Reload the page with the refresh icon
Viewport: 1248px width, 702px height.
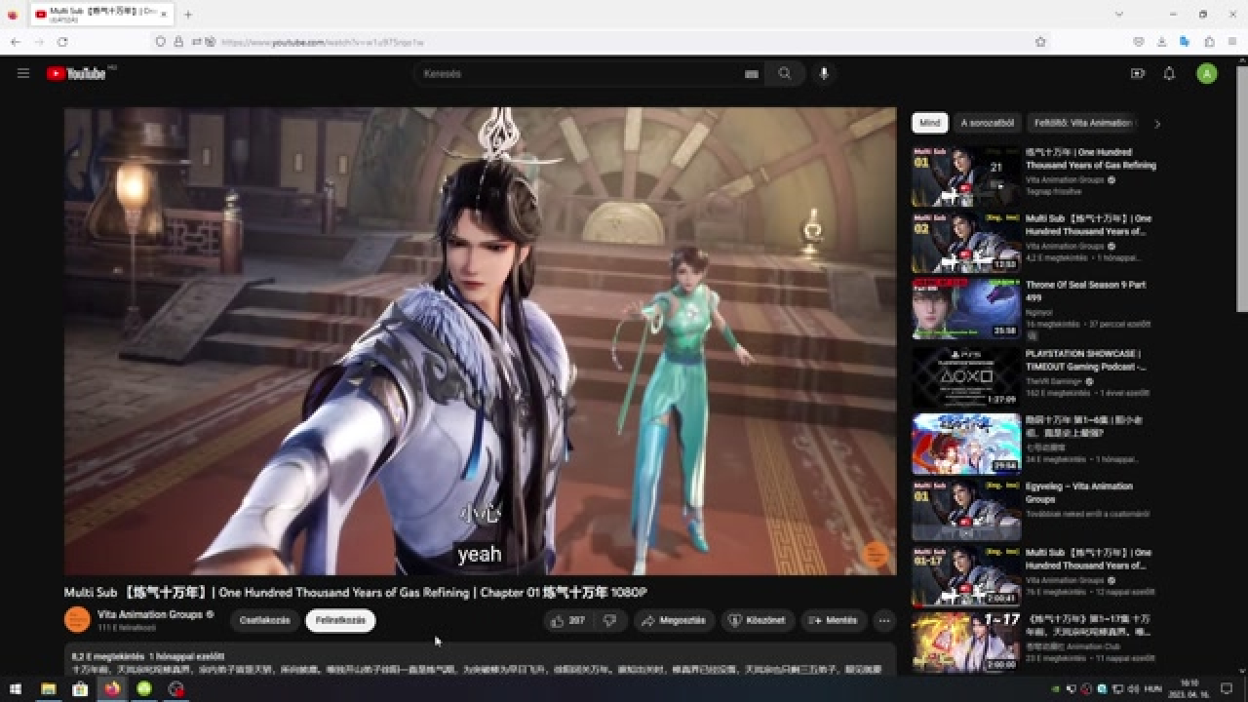[62, 42]
